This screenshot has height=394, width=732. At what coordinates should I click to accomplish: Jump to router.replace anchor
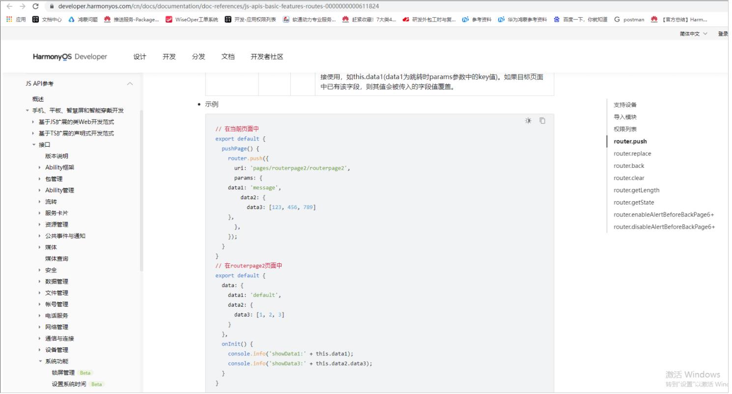632,154
